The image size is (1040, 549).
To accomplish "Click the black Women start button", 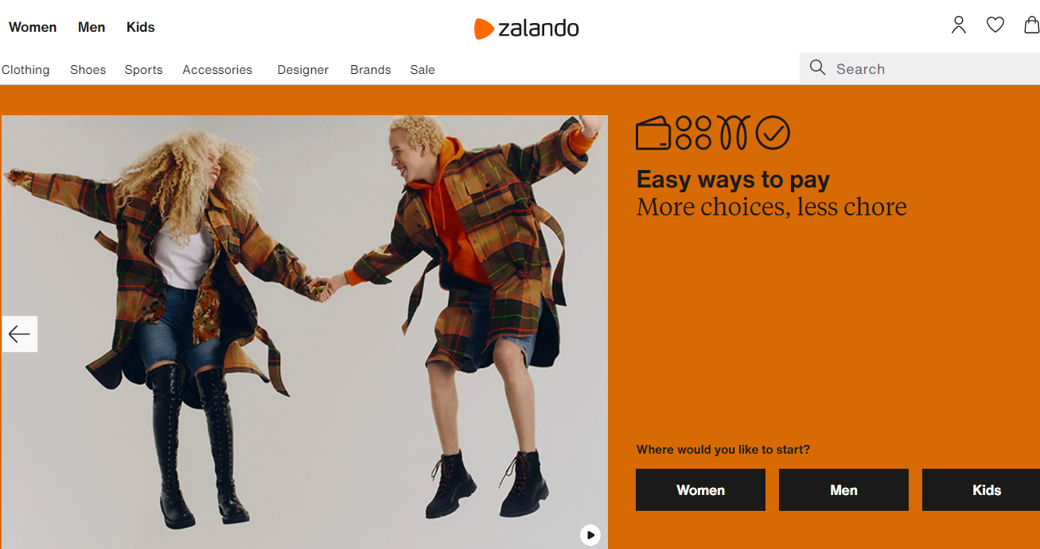I will 700,489.
